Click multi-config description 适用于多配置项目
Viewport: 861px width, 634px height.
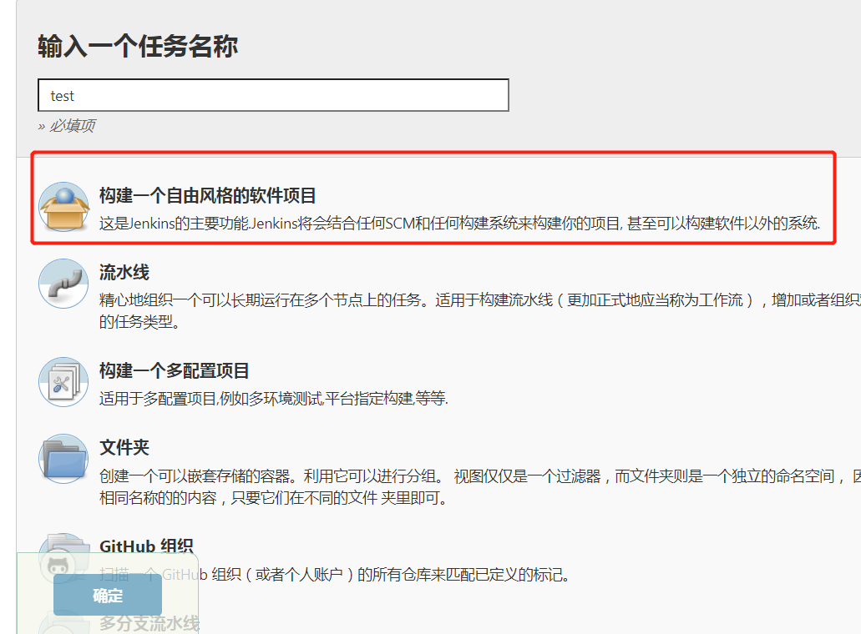(x=274, y=398)
